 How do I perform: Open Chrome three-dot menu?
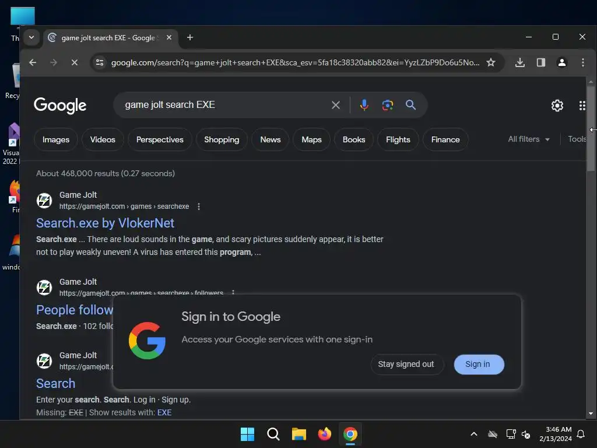[582, 62]
